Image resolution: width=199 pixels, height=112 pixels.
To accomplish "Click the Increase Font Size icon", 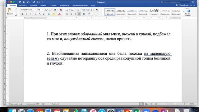I will coord(46,10).
